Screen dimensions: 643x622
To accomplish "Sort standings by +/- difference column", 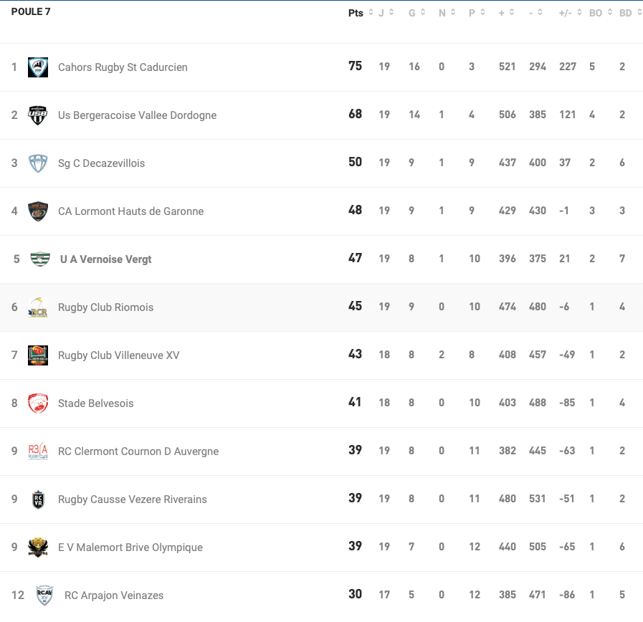I will (569, 13).
